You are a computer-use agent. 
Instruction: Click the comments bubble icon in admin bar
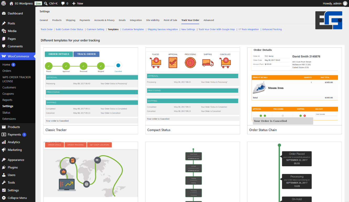point(63,3)
